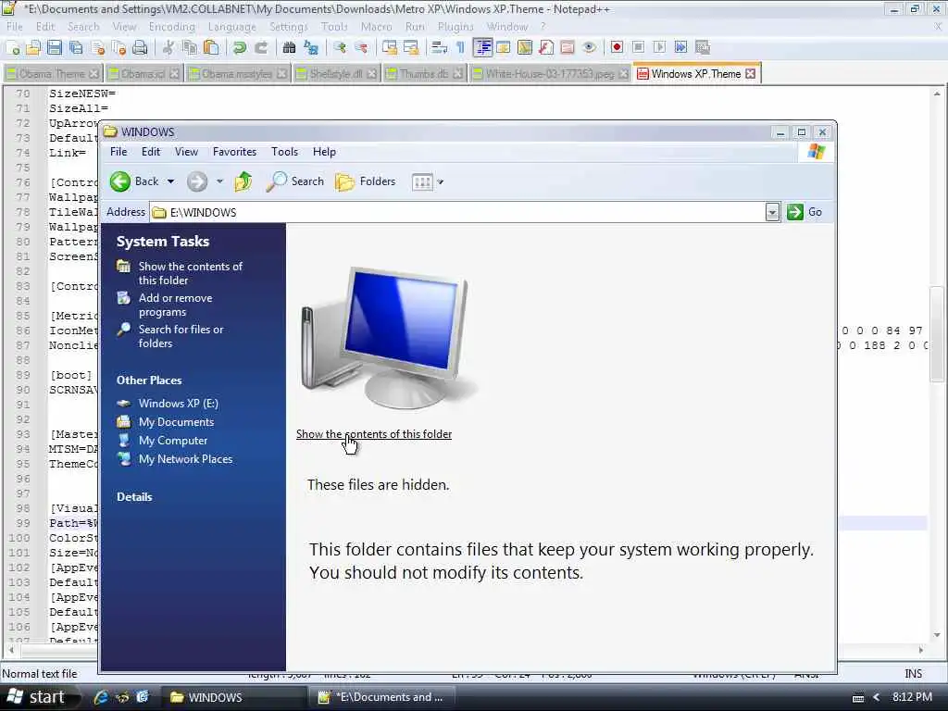Viewport: 948px width, 711px height.
Task: Click the Go button beside the address bar
Action: click(x=805, y=212)
